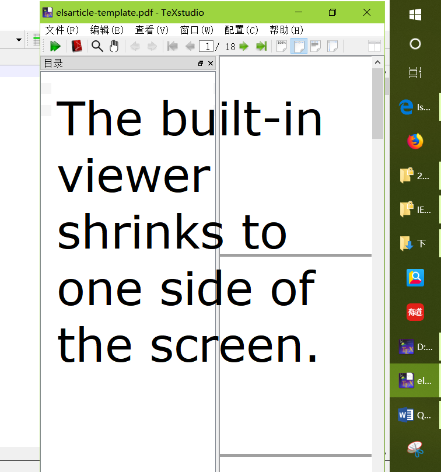Image resolution: width=441 pixels, height=472 pixels.
Task: Toggle fit to width view
Action: coord(299,46)
